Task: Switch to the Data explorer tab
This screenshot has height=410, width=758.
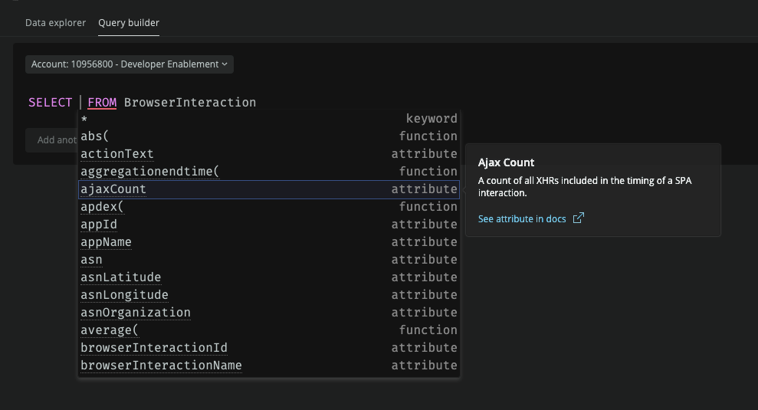Action: point(55,23)
